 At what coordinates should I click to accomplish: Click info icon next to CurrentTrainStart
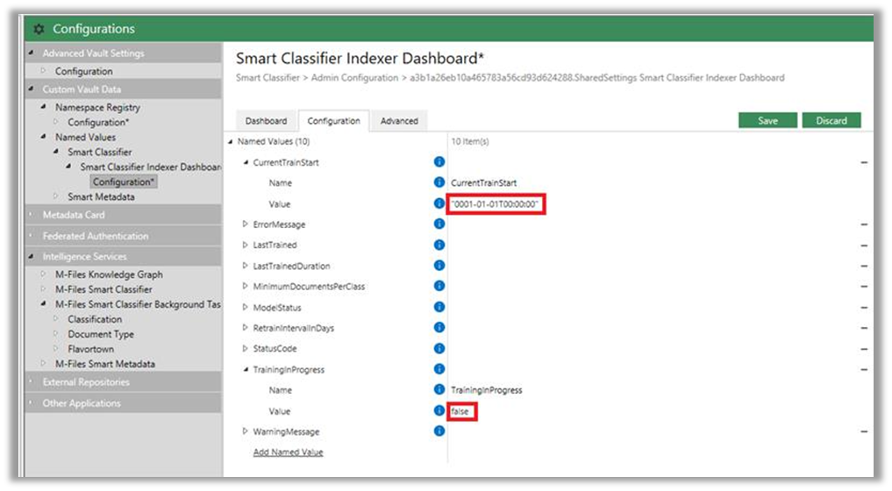(x=439, y=162)
